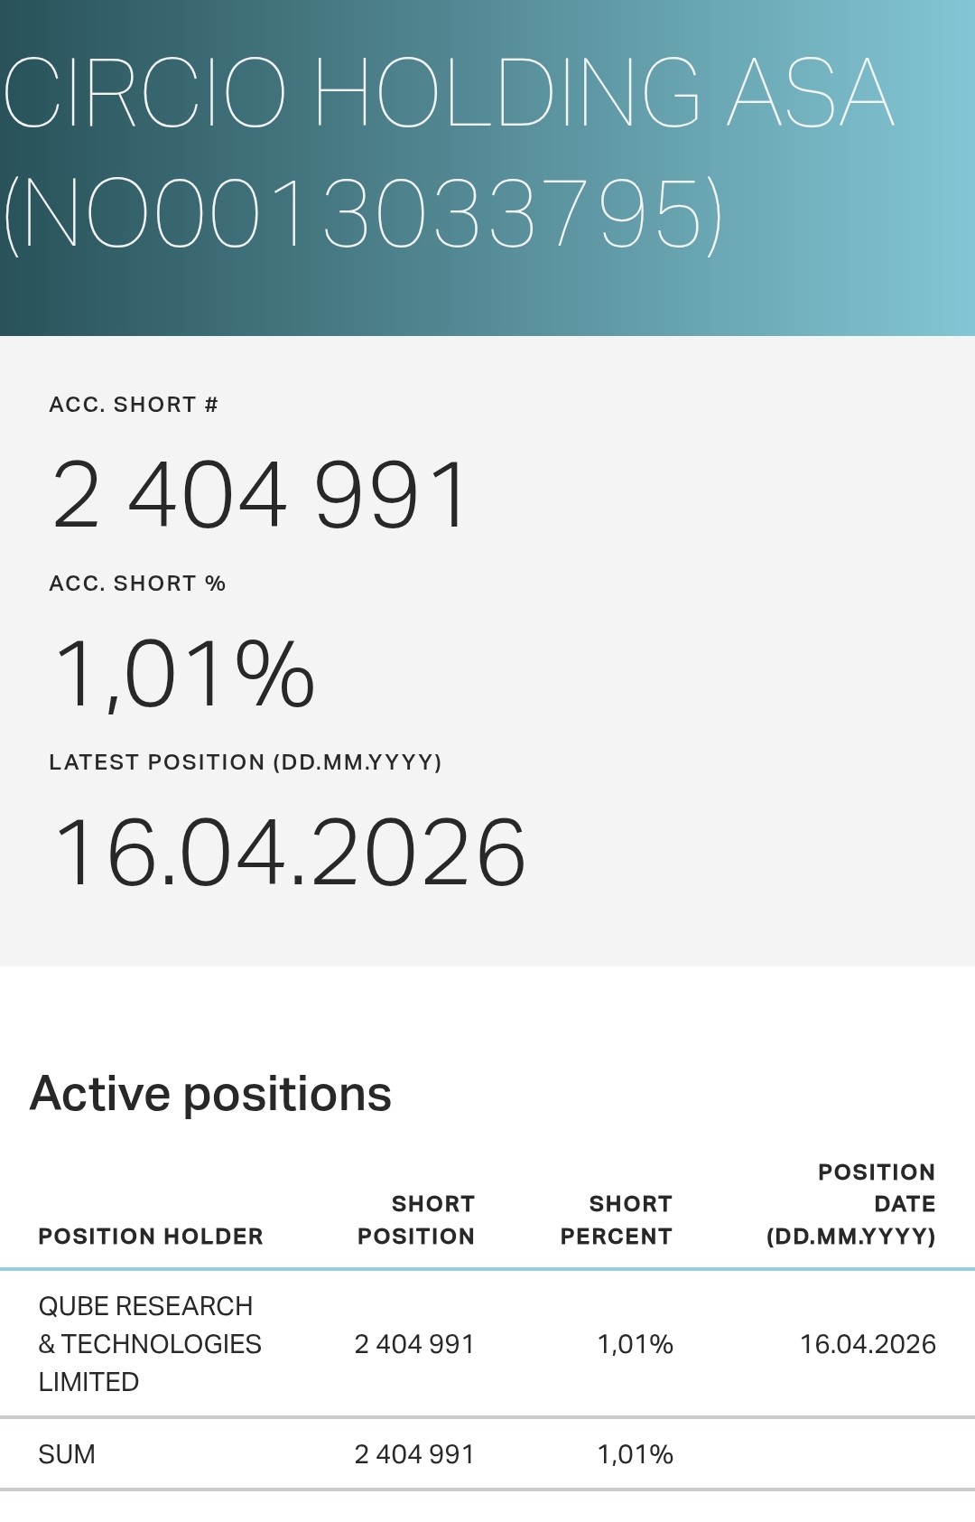975x1522 pixels.
Task: Click the 1,01% short percent in the QUBE row
Action: click(x=636, y=1345)
